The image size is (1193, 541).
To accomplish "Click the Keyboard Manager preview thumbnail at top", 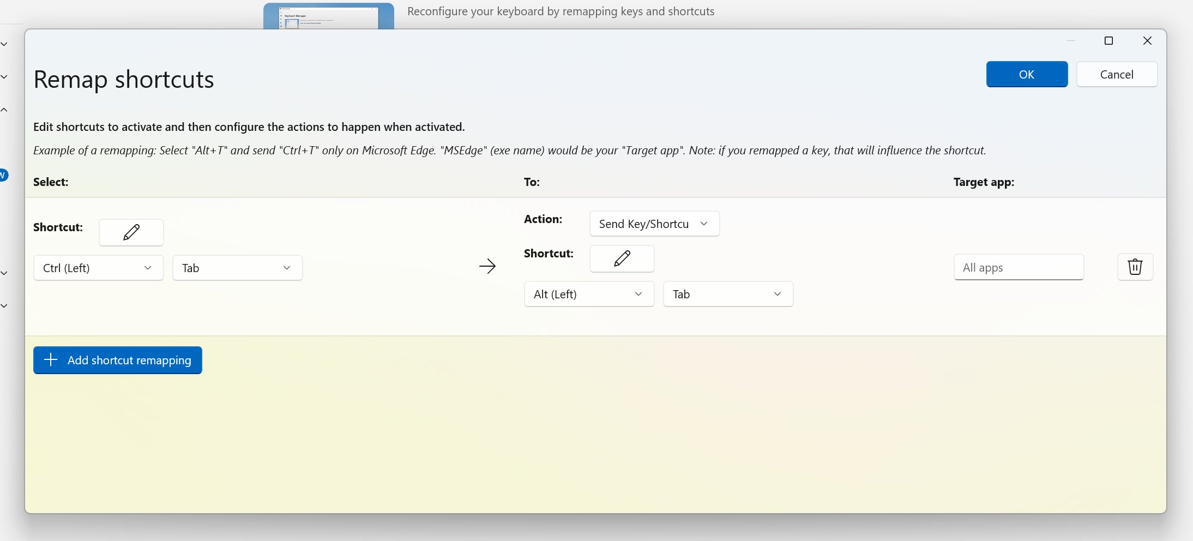I will point(328,15).
